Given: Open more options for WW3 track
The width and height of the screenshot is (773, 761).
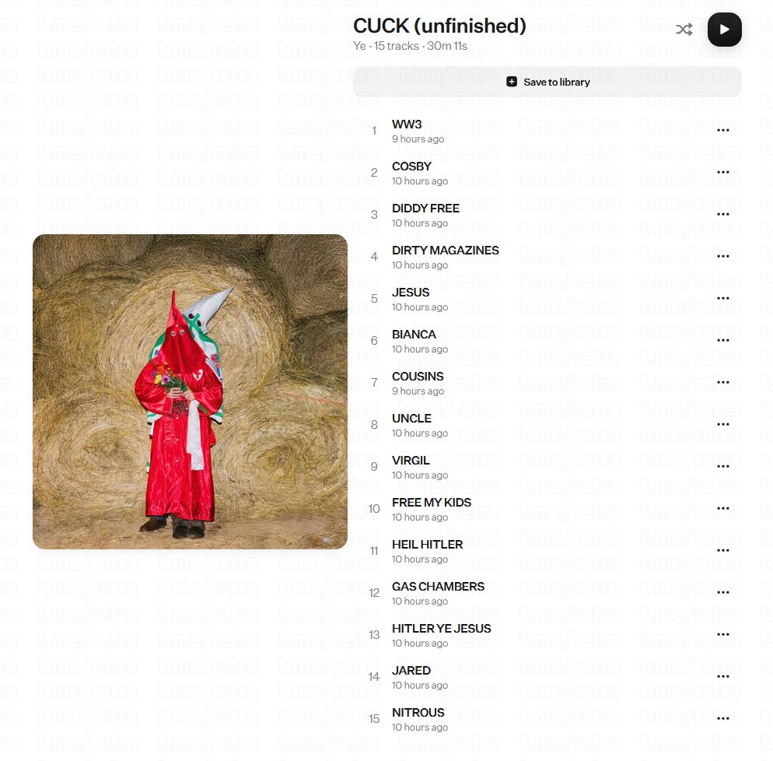Looking at the screenshot, I should coord(722,130).
